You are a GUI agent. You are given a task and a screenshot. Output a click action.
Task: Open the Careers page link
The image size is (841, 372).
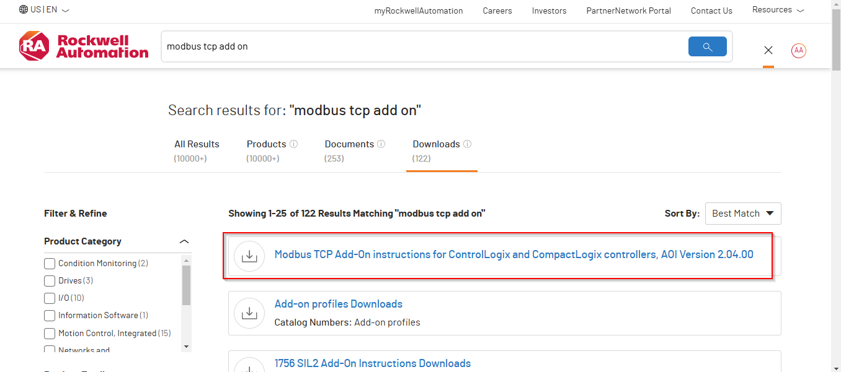497,11
